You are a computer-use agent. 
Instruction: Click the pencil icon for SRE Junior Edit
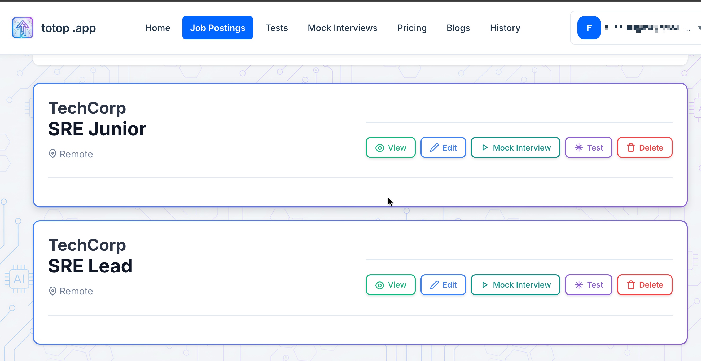434,147
